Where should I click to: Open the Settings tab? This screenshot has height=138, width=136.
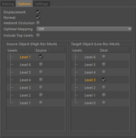41,4
